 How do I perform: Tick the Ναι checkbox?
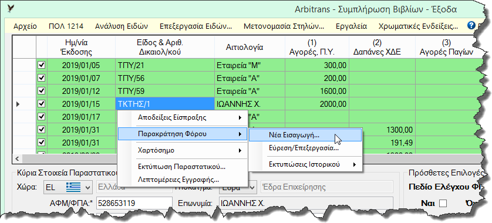(443, 203)
